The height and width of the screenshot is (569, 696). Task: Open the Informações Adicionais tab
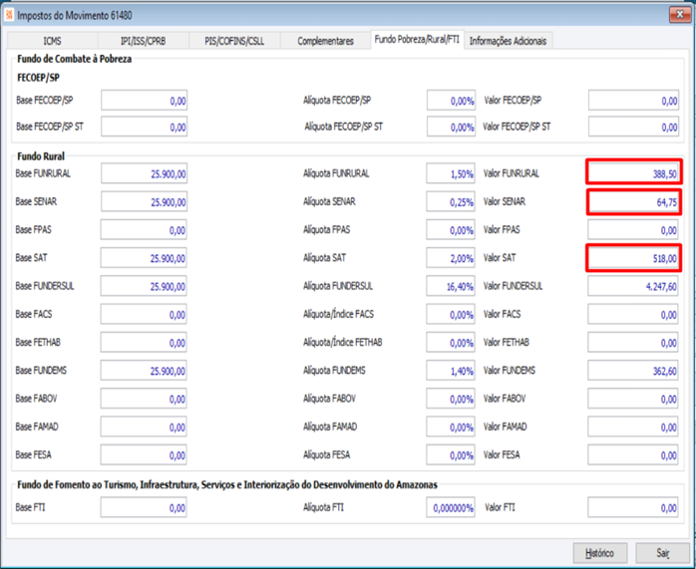[x=508, y=41]
